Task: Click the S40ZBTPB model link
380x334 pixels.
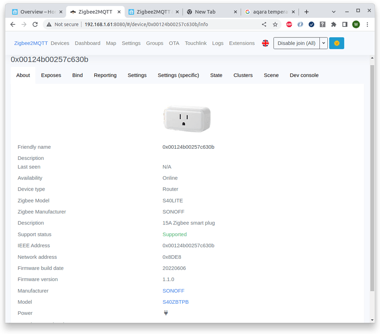Action: 176,301
